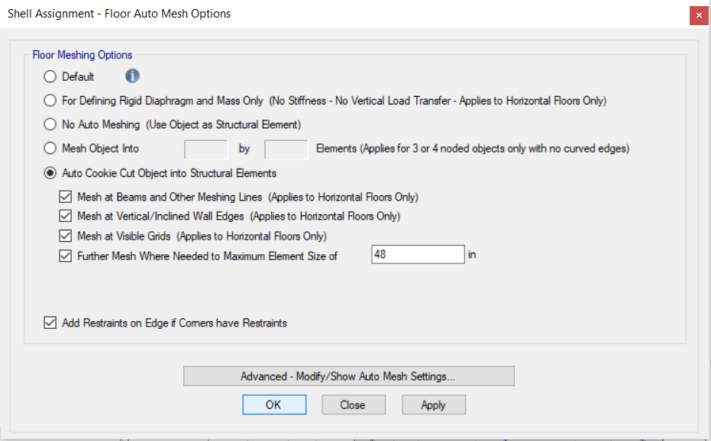Viewport: 711px width, 441px height.
Task: Select Auto Cookie Cut Object into Structural Elements
Action: point(50,173)
